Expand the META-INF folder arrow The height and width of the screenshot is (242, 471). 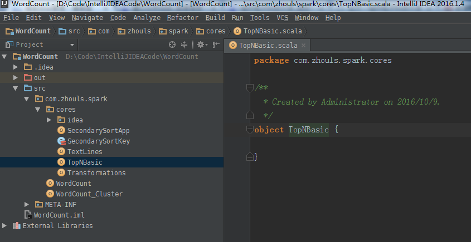pyautogui.click(x=27, y=205)
